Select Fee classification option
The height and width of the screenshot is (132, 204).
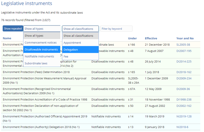(x=80, y=56)
